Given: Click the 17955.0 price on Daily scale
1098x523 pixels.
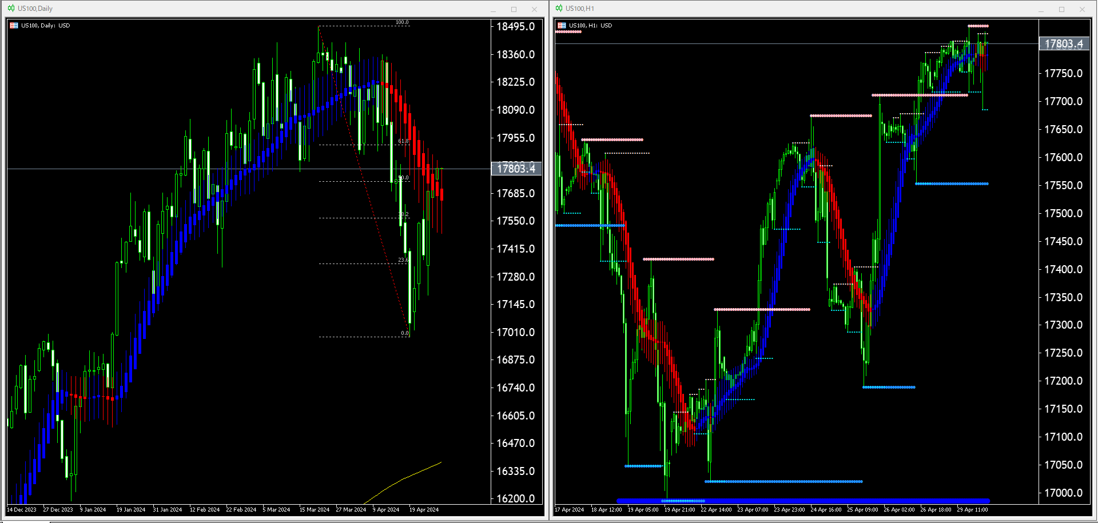Looking at the screenshot, I should [516, 138].
